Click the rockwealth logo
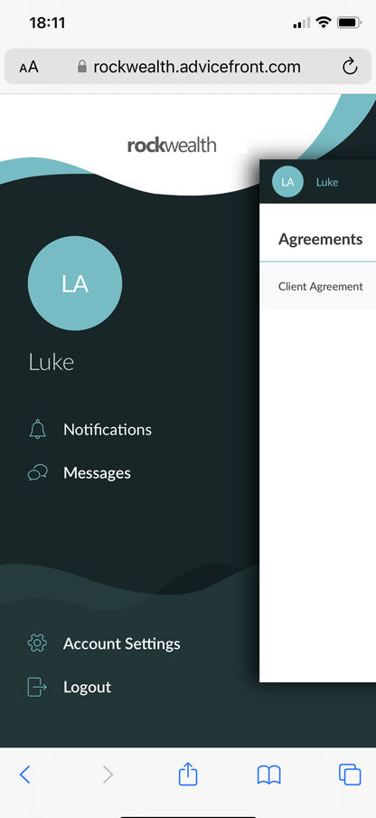The height and width of the screenshot is (818, 376). [x=172, y=145]
